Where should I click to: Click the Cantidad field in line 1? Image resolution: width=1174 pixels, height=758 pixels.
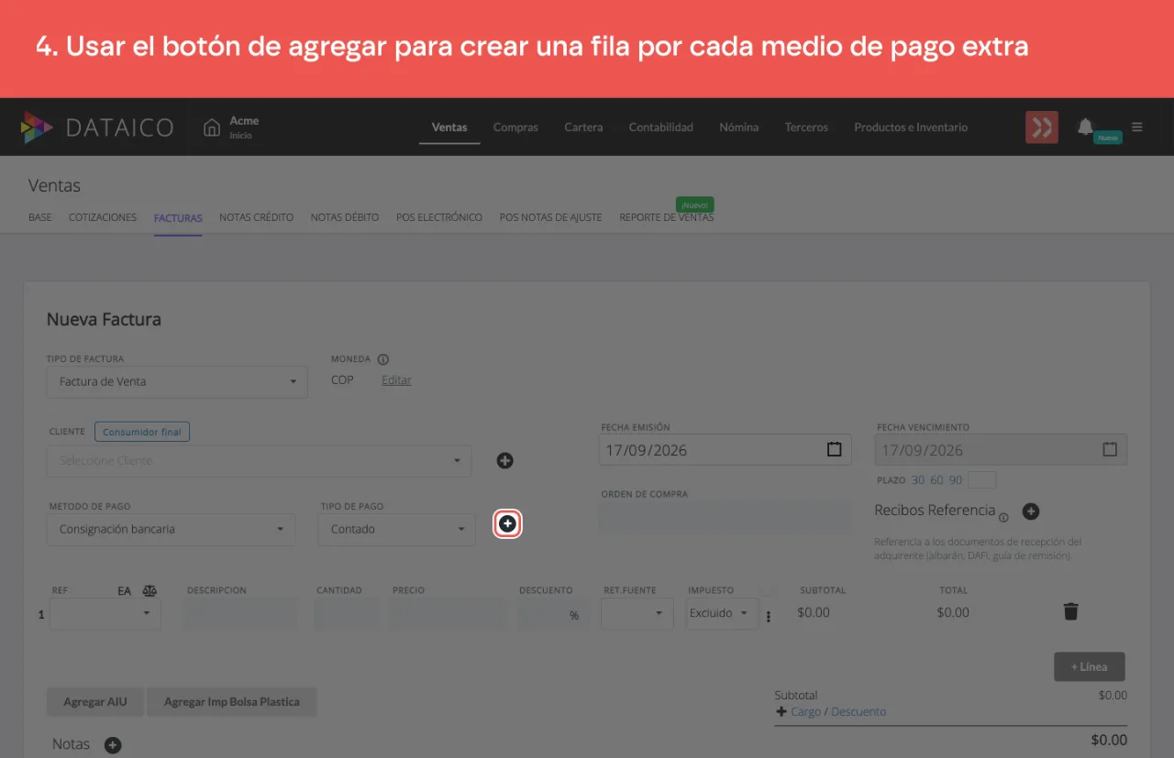coord(347,615)
